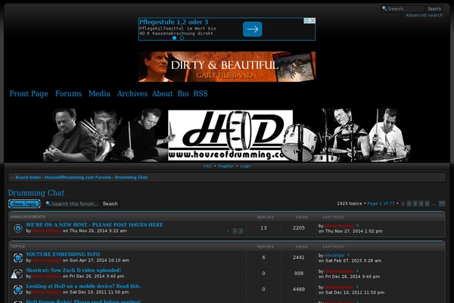The image size is (454, 303).
Task: Open page 1 of NEW HOST announcement
Action: coord(235,231)
